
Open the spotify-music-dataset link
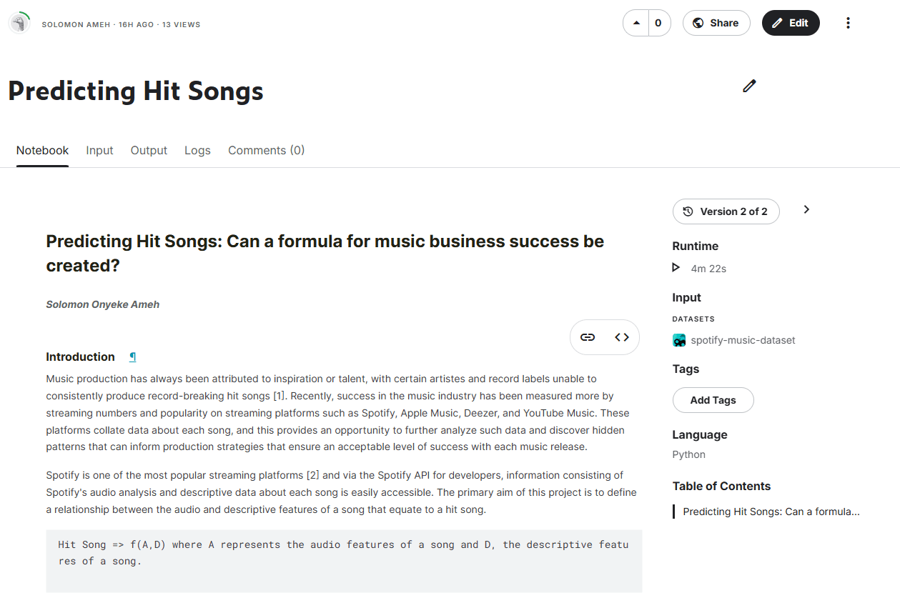743,340
